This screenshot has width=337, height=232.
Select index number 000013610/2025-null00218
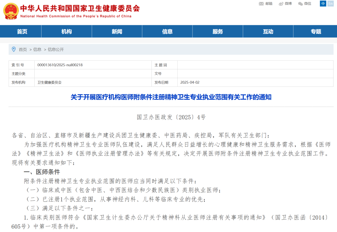click(x=60, y=65)
